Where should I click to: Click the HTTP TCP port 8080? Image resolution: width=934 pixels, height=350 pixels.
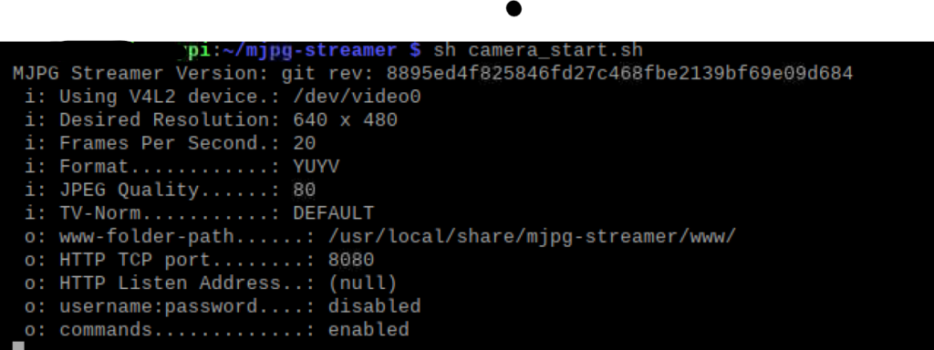pyautogui.click(x=351, y=260)
